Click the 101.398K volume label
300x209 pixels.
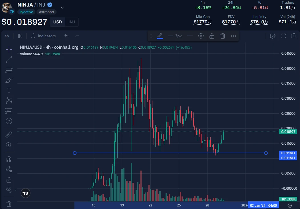coord(288,199)
